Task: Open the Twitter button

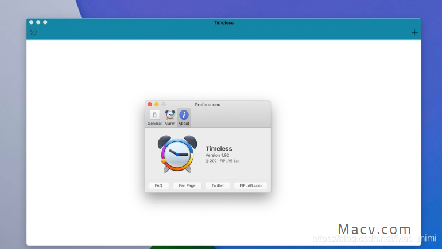Action: [x=218, y=185]
